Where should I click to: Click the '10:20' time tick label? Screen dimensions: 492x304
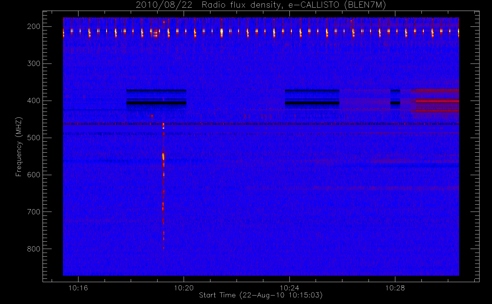point(184,288)
